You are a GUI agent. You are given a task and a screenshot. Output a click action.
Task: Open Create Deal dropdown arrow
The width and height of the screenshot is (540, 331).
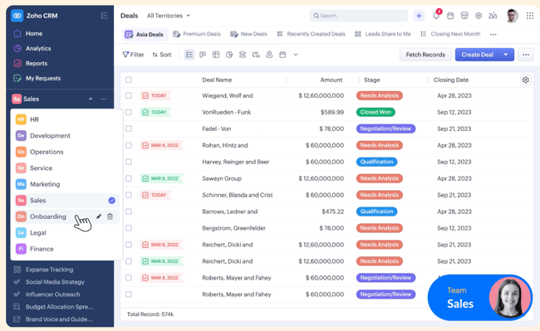pyautogui.click(x=506, y=55)
